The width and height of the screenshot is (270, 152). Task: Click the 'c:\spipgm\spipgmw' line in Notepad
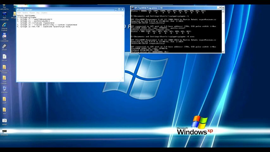click(x=27, y=17)
